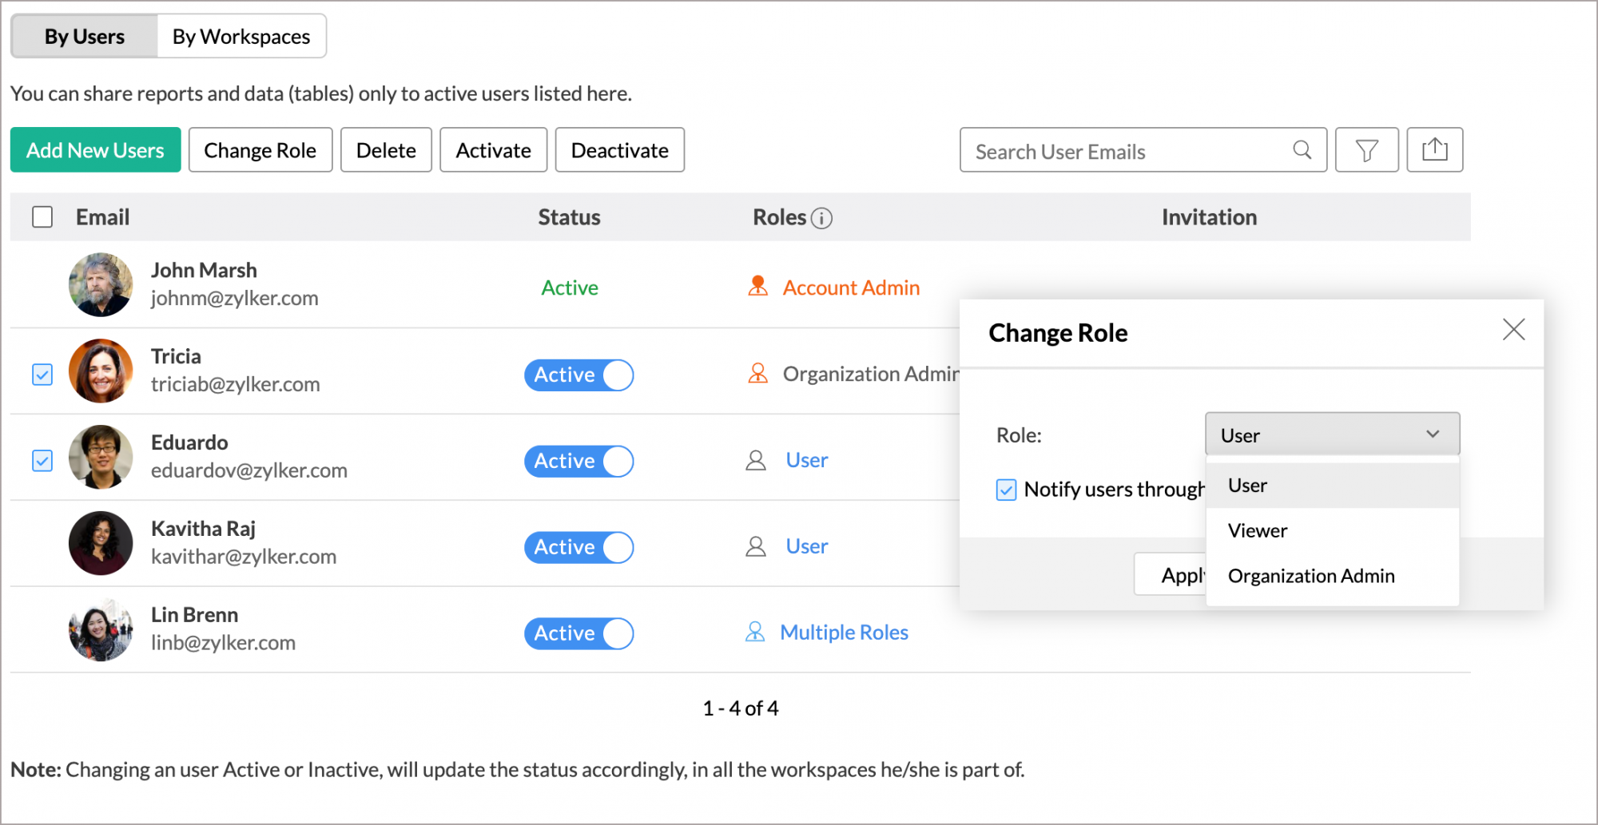Open the filter icon beside the search box
This screenshot has width=1598, height=825.
1366,150
